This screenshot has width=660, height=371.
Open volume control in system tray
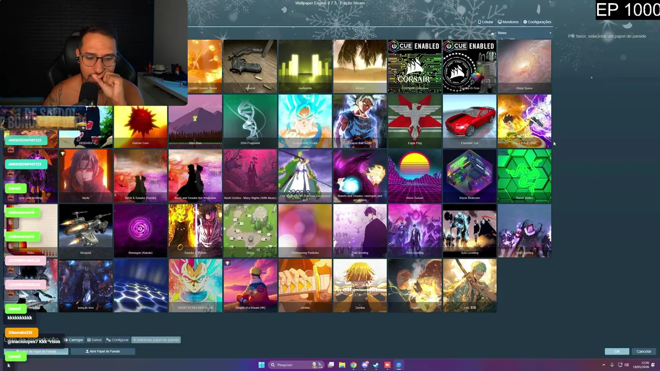pyautogui.click(x=627, y=365)
